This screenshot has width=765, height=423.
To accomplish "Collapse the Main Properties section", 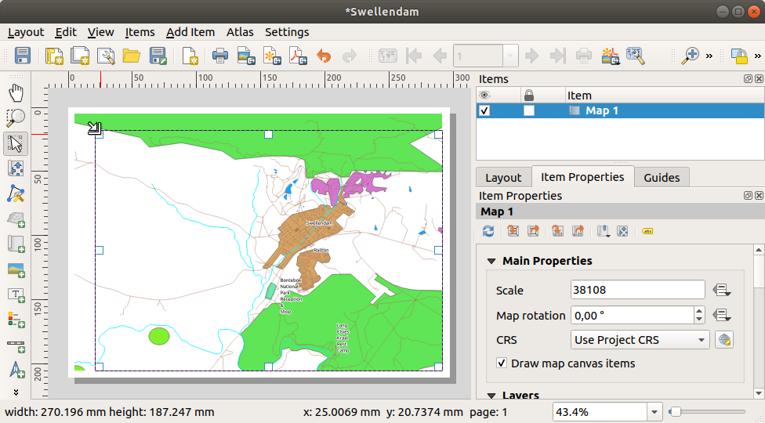I will (492, 261).
